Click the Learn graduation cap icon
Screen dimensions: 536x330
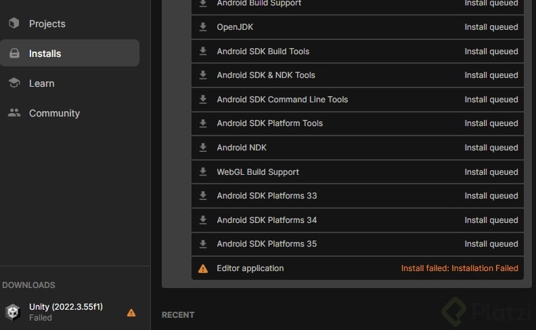coord(14,83)
